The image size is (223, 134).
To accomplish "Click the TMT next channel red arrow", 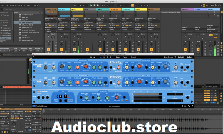I will tap(69, 96).
